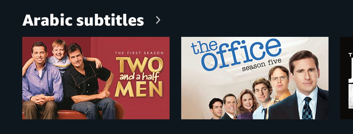Open the Arabic subtitles category heading

coord(83,20)
